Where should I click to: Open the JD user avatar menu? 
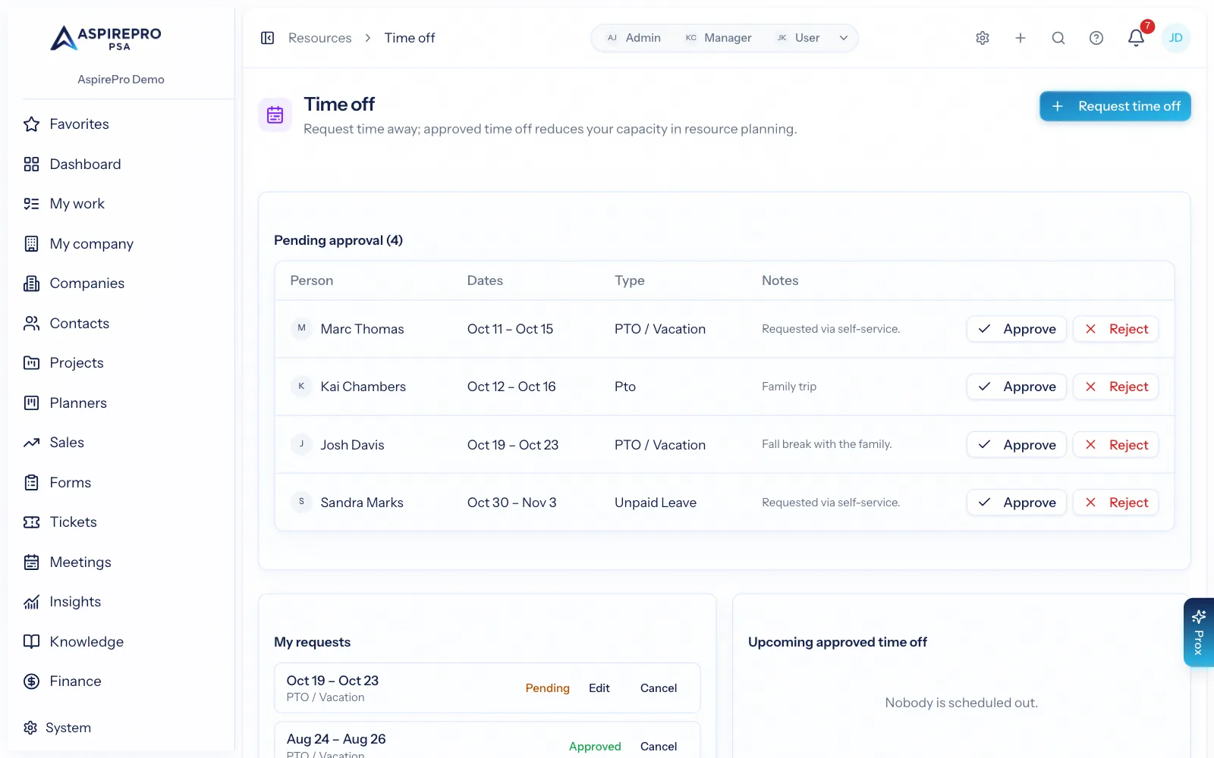[1176, 38]
